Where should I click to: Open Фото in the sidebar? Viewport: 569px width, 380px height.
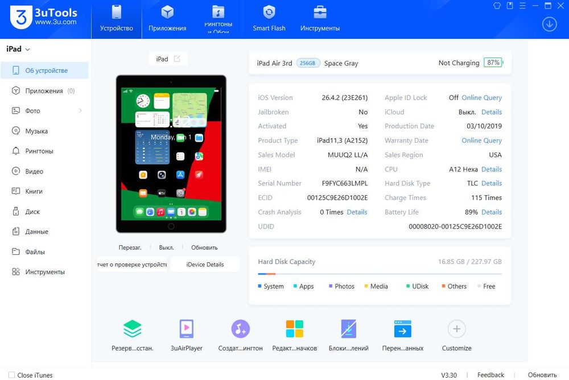(x=44, y=111)
